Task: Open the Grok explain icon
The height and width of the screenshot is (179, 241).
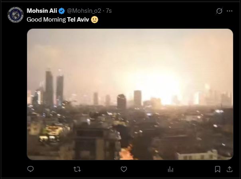Action: coord(219,11)
